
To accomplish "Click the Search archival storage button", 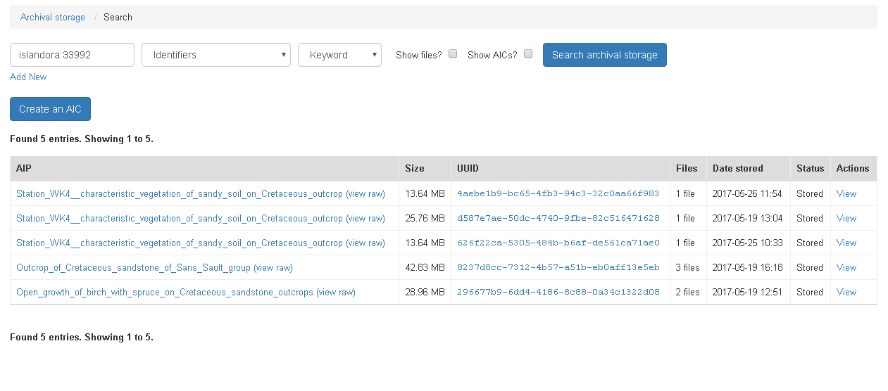I will pos(605,55).
